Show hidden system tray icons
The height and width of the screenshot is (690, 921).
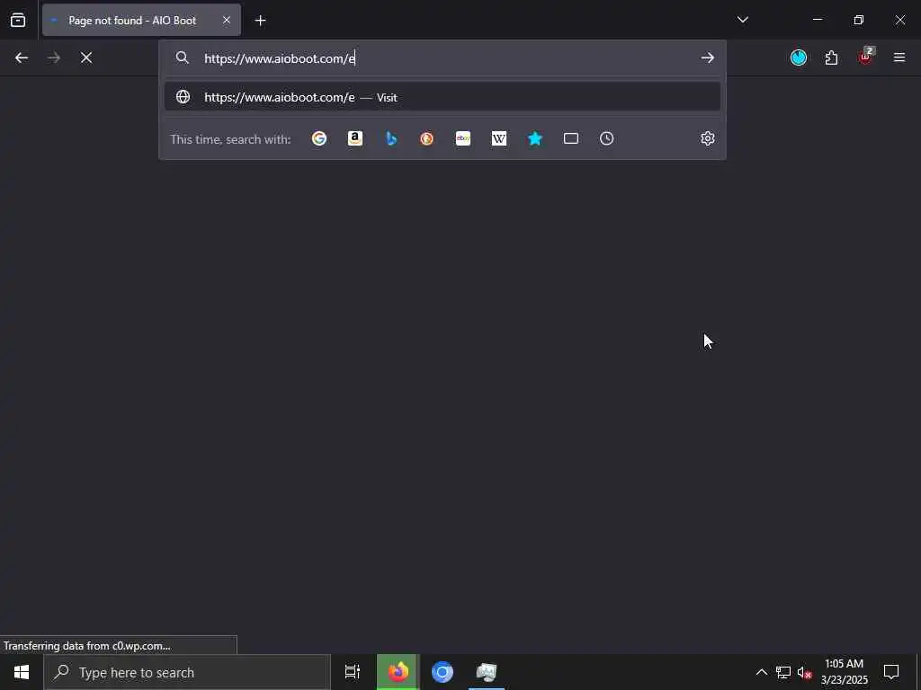click(761, 672)
